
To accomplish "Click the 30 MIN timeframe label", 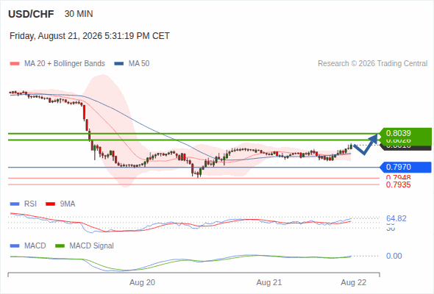I will (x=79, y=14).
